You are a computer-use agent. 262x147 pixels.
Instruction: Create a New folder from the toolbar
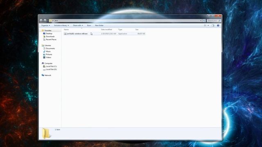pos(99,25)
